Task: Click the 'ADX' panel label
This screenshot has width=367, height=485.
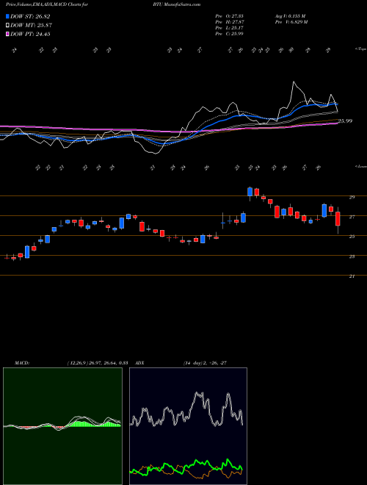Action: point(140,363)
